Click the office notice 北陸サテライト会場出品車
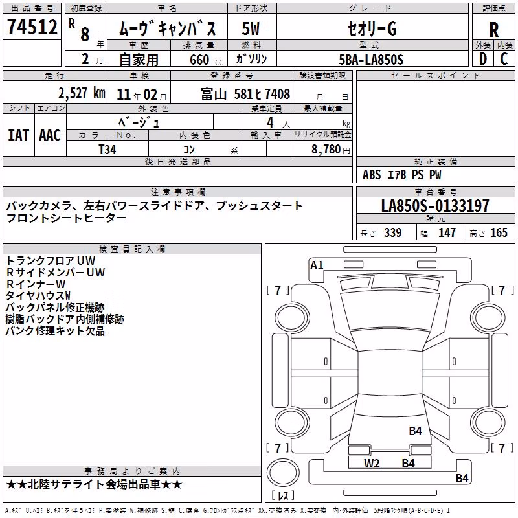The image size is (518, 518). pos(94,484)
